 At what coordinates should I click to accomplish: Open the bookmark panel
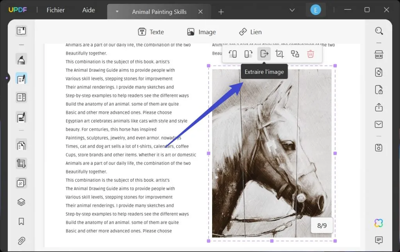[x=21, y=222]
